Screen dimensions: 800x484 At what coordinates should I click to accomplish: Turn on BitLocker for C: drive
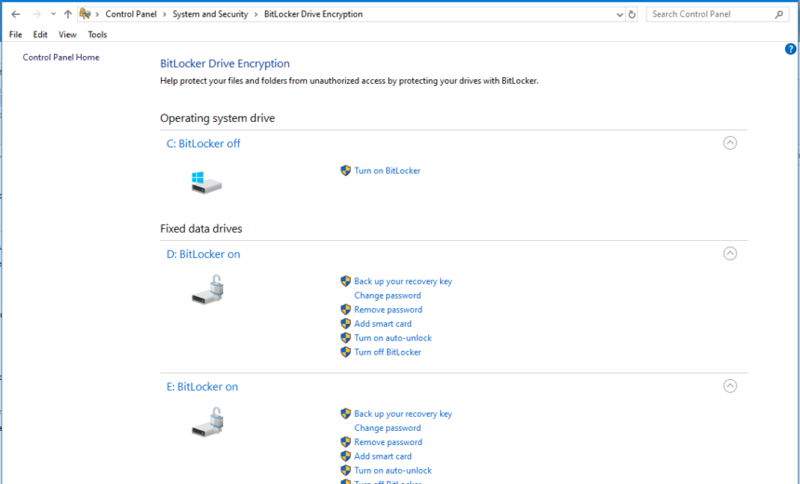pos(387,170)
